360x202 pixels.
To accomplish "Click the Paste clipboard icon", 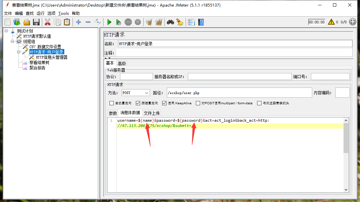I will pyautogui.click(x=67, y=22).
